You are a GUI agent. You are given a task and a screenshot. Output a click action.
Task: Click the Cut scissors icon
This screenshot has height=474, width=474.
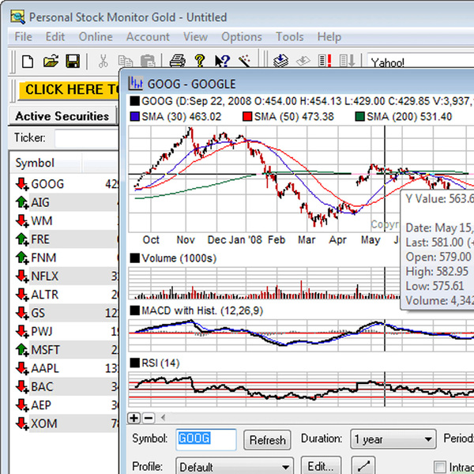point(103,61)
